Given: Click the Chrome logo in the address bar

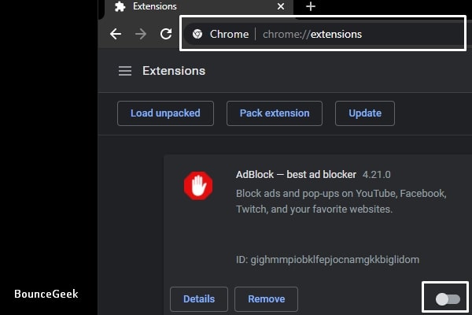Looking at the screenshot, I should [x=197, y=34].
